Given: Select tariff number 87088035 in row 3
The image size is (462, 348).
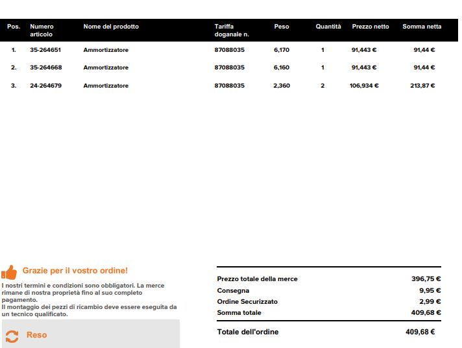Looking at the screenshot, I should pyautogui.click(x=230, y=86).
